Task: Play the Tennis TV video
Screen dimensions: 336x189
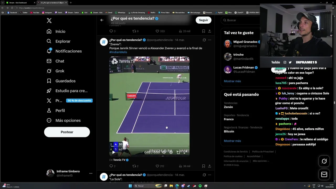Action: pyautogui.click(x=113, y=152)
